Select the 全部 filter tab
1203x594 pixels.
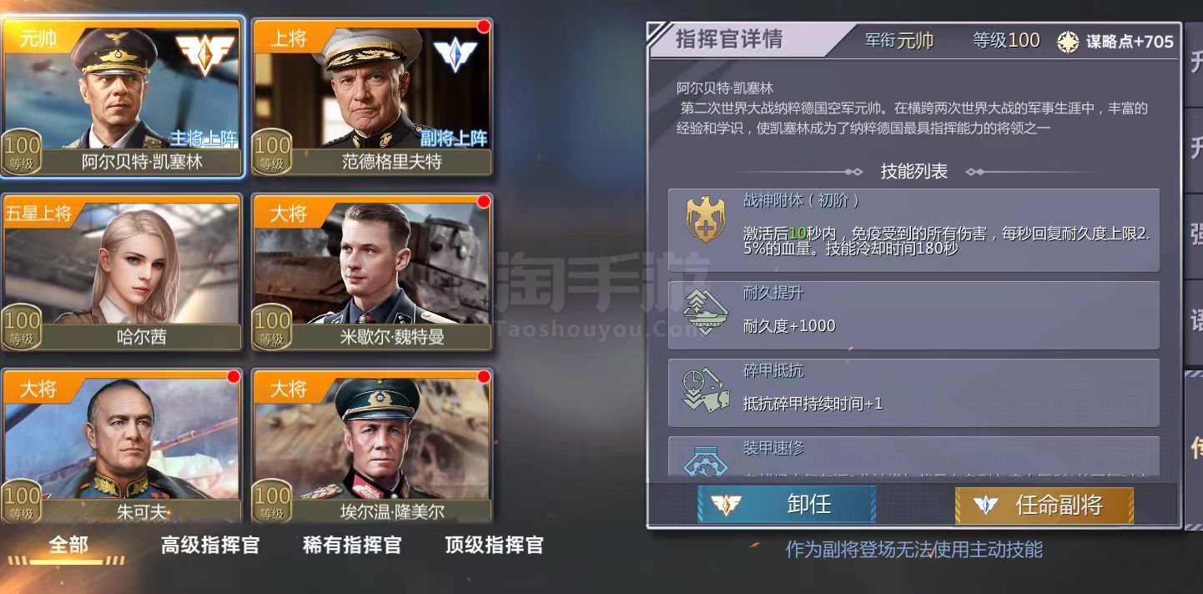click(x=68, y=546)
